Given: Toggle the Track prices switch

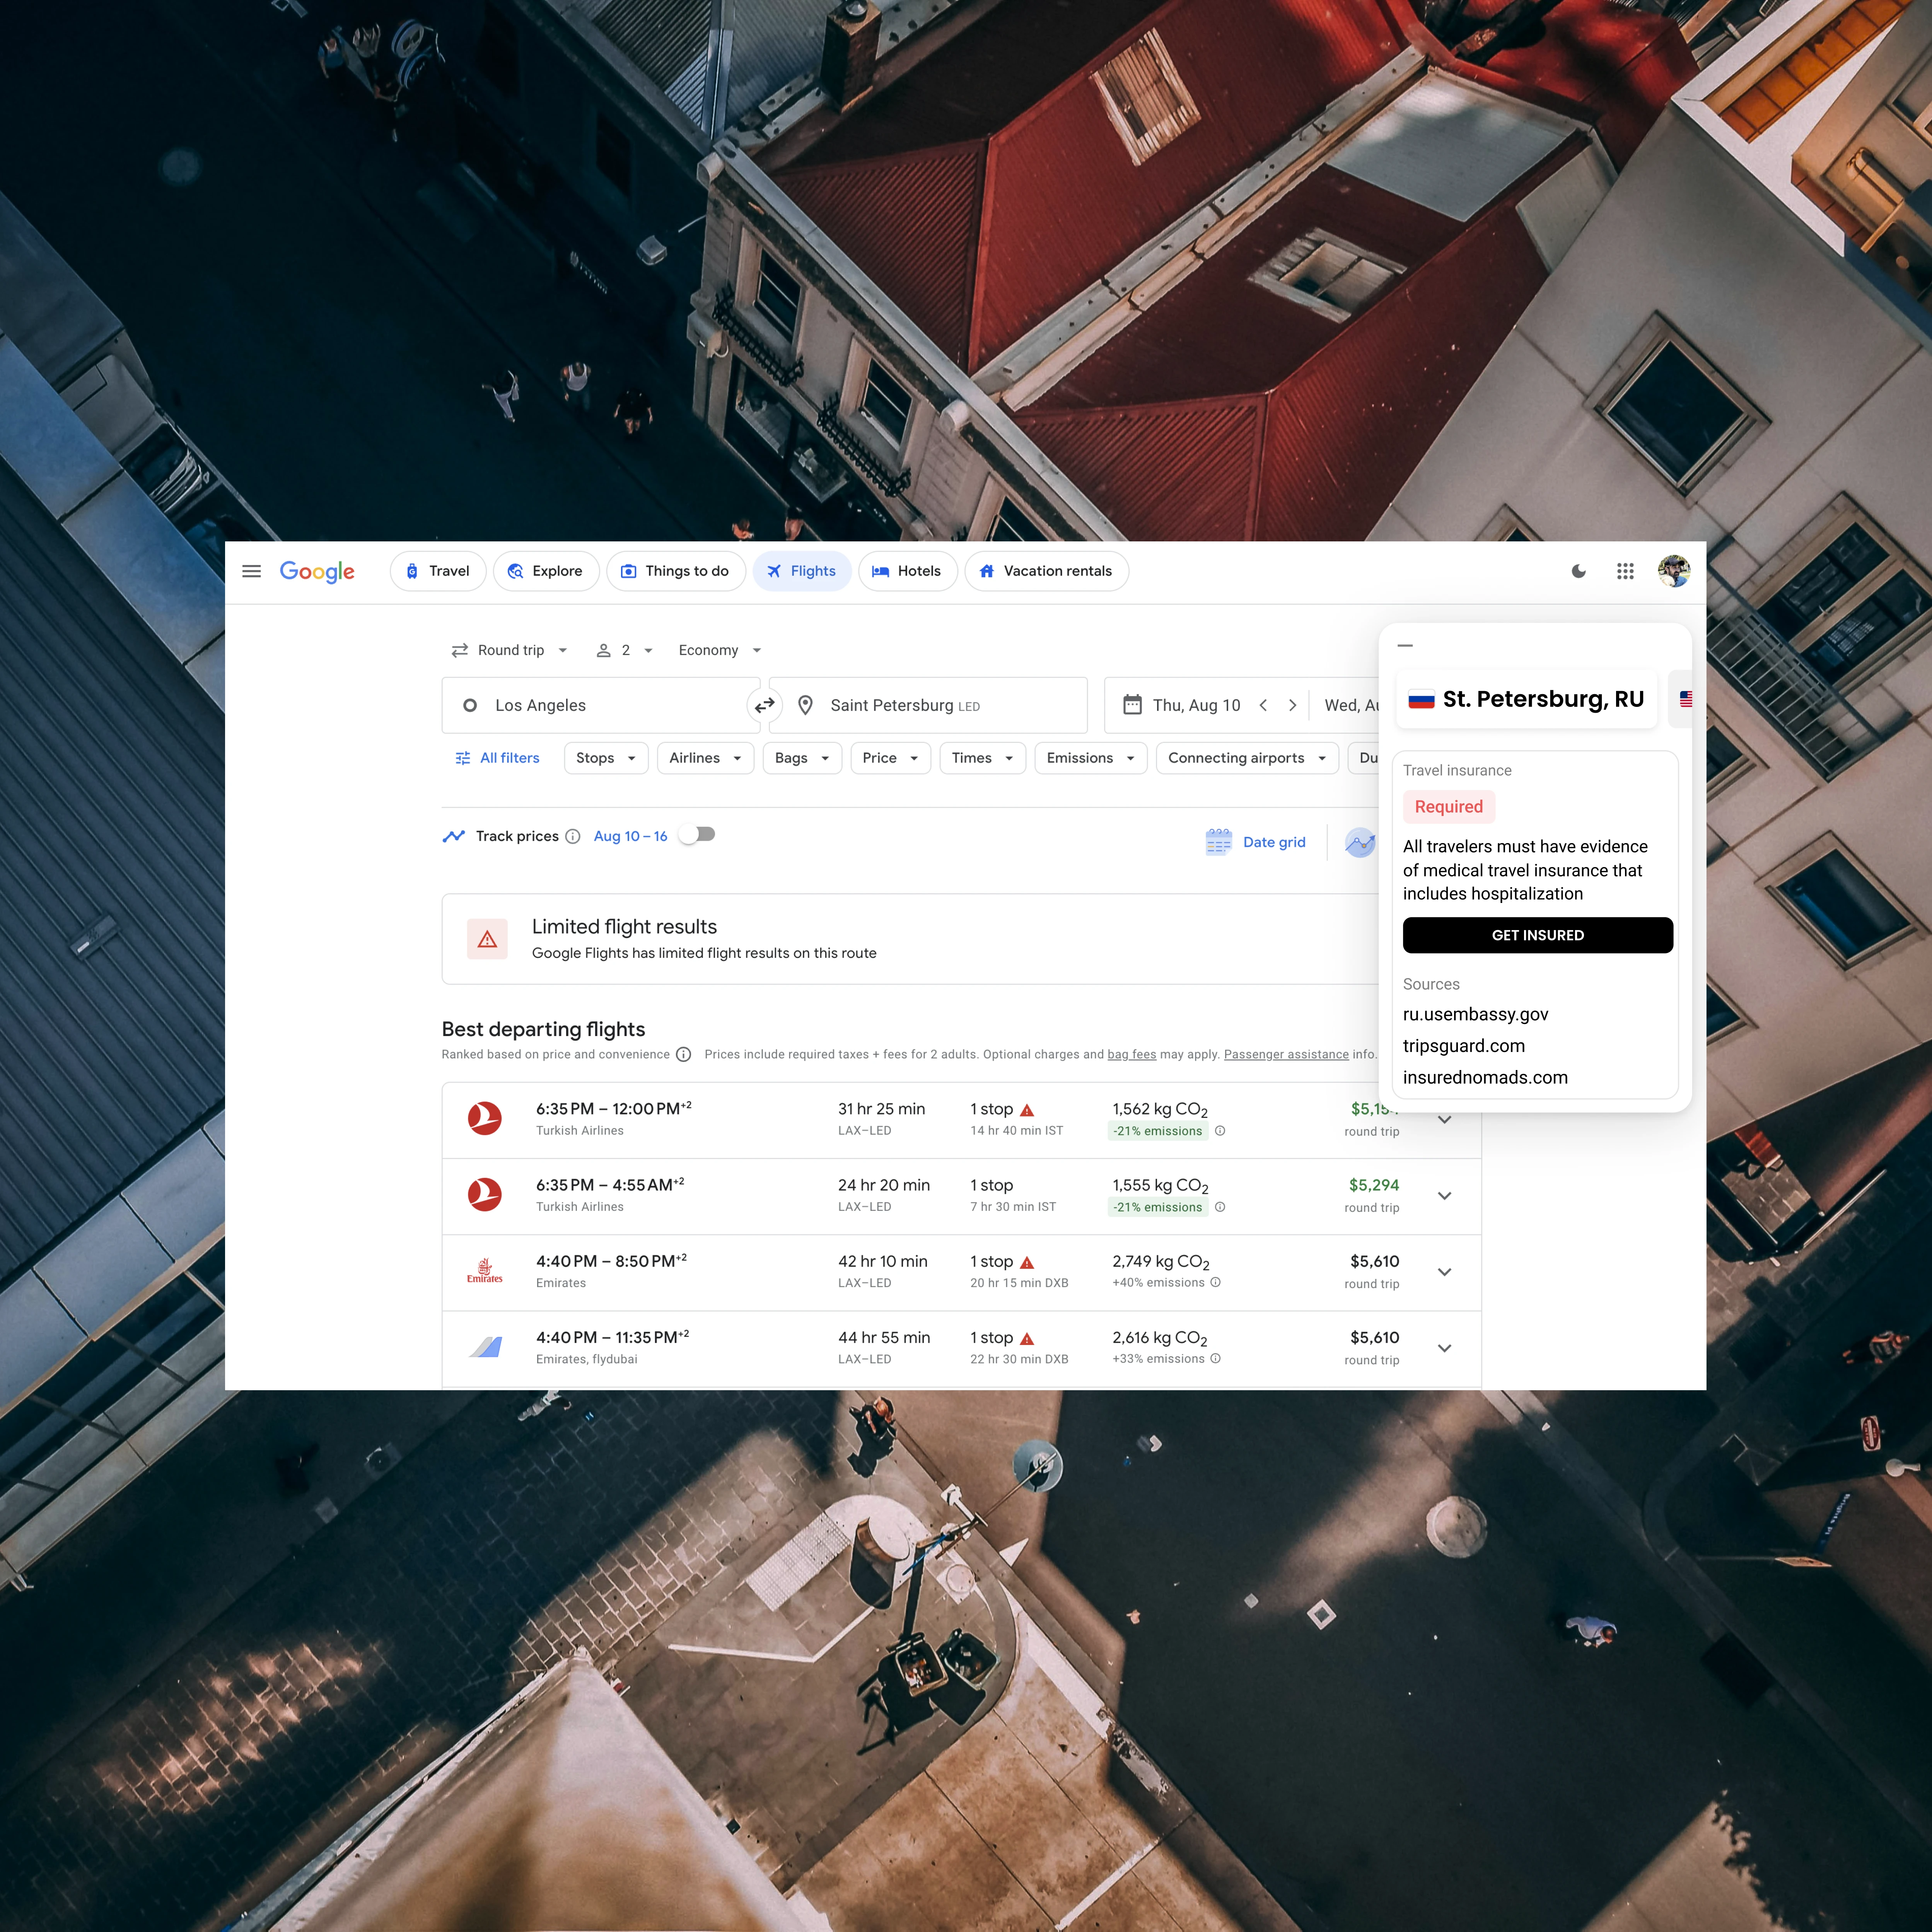Looking at the screenshot, I should tap(697, 834).
